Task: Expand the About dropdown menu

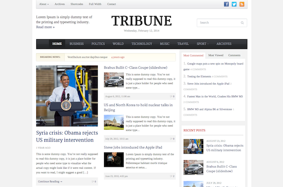Action: pos(44,4)
